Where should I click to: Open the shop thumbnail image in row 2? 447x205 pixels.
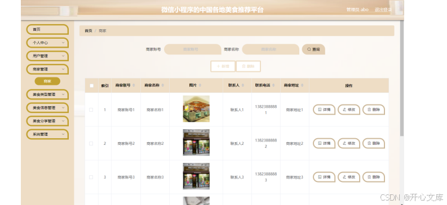[196, 143]
